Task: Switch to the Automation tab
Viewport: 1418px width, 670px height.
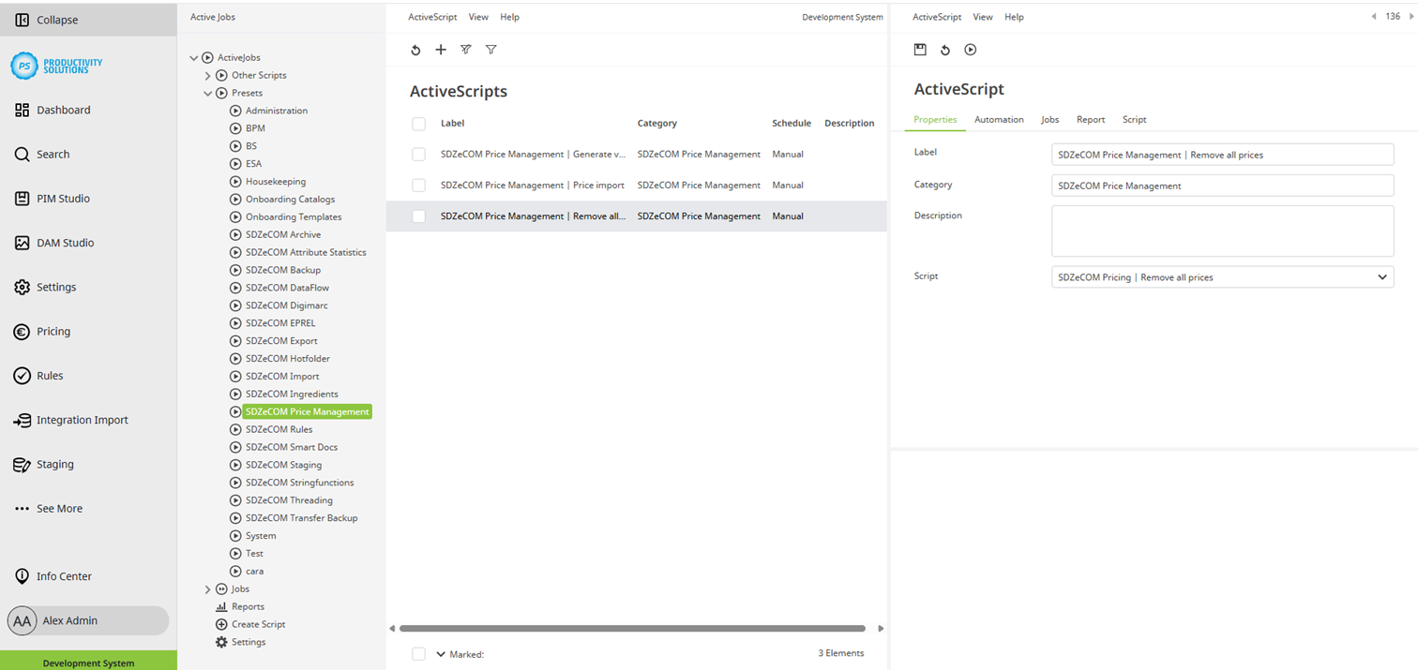Action: click(999, 119)
